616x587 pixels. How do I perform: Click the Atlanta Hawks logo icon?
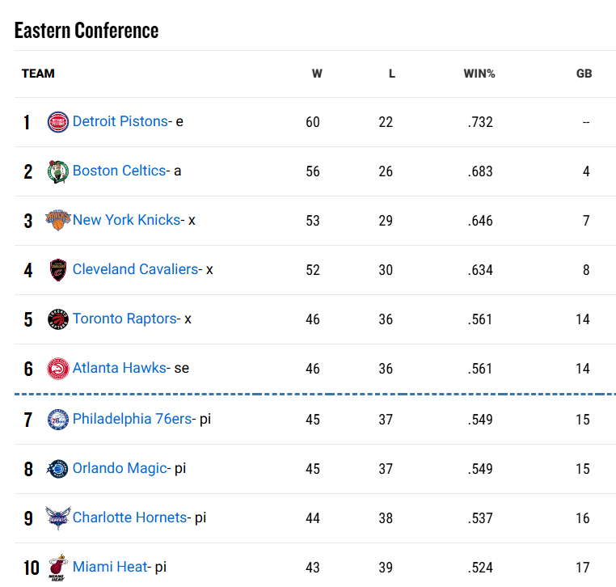coord(58,368)
